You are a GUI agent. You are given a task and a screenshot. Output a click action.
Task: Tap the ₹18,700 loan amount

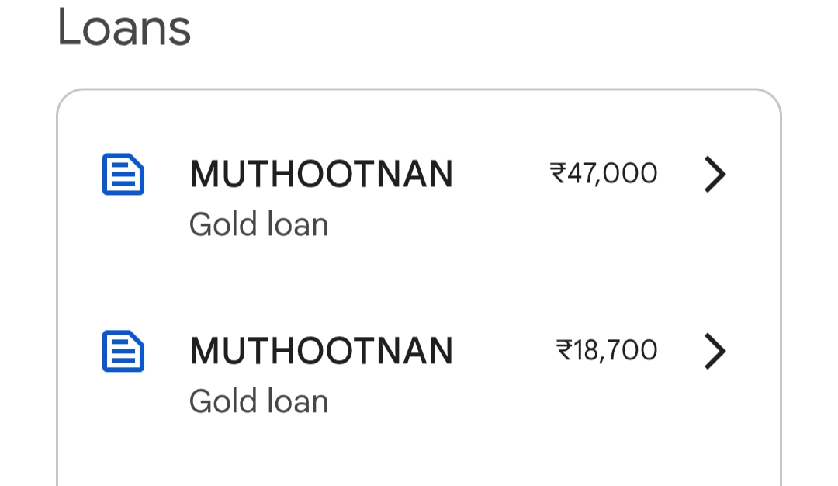607,350
